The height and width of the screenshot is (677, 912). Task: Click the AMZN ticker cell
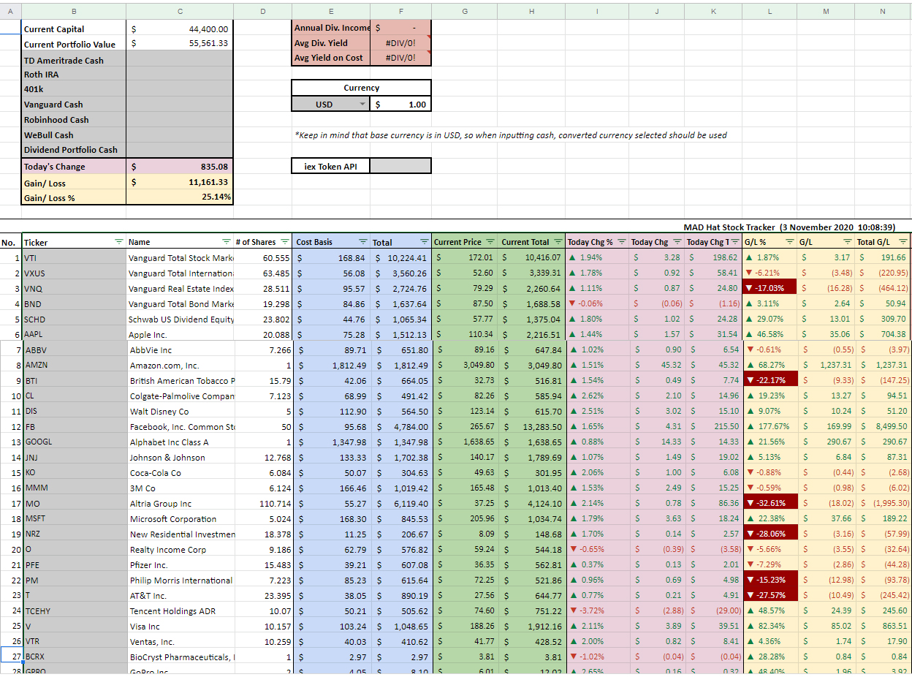(74, 365)
